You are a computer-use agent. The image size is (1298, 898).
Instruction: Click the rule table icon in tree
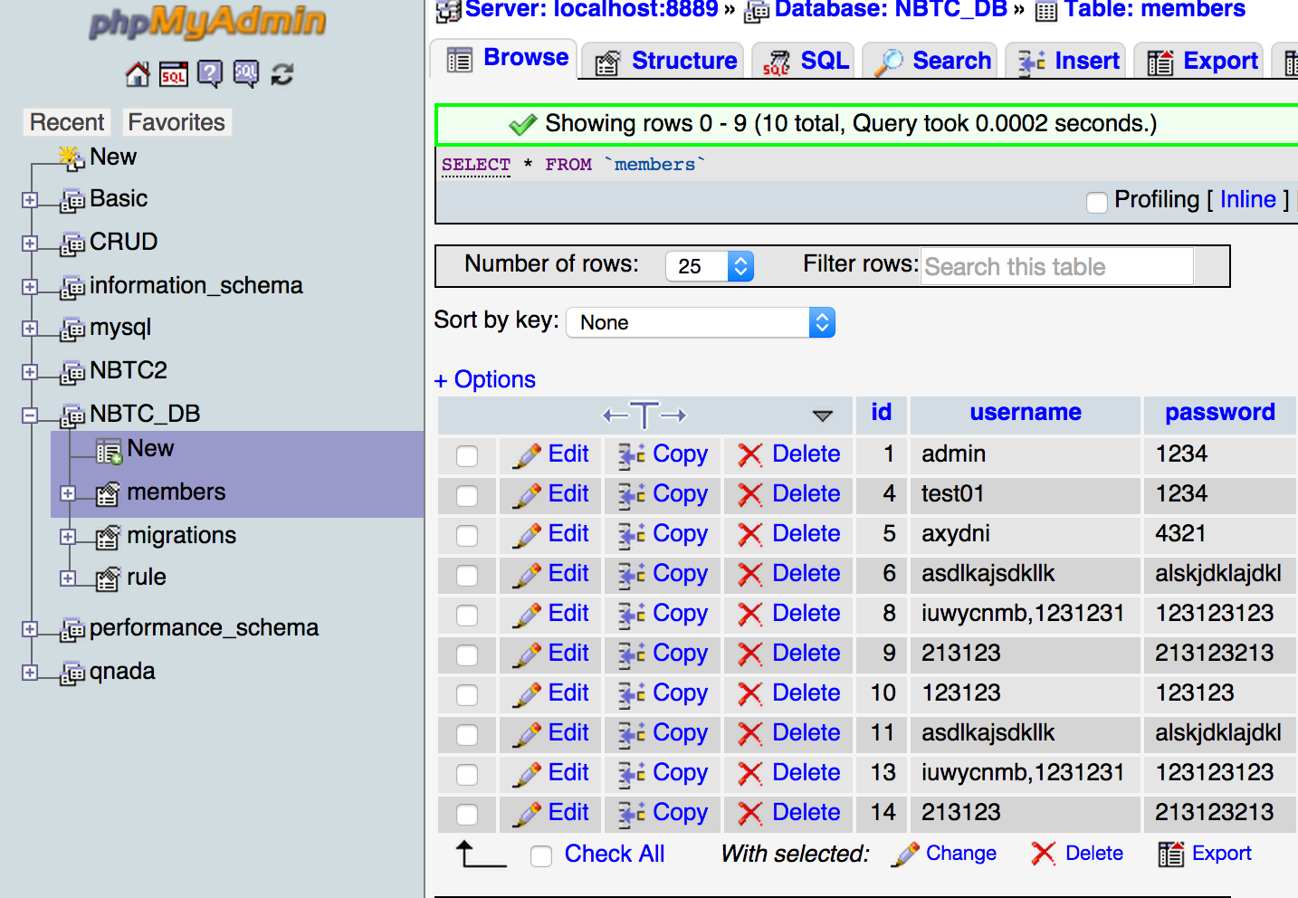tap(108, 578)
